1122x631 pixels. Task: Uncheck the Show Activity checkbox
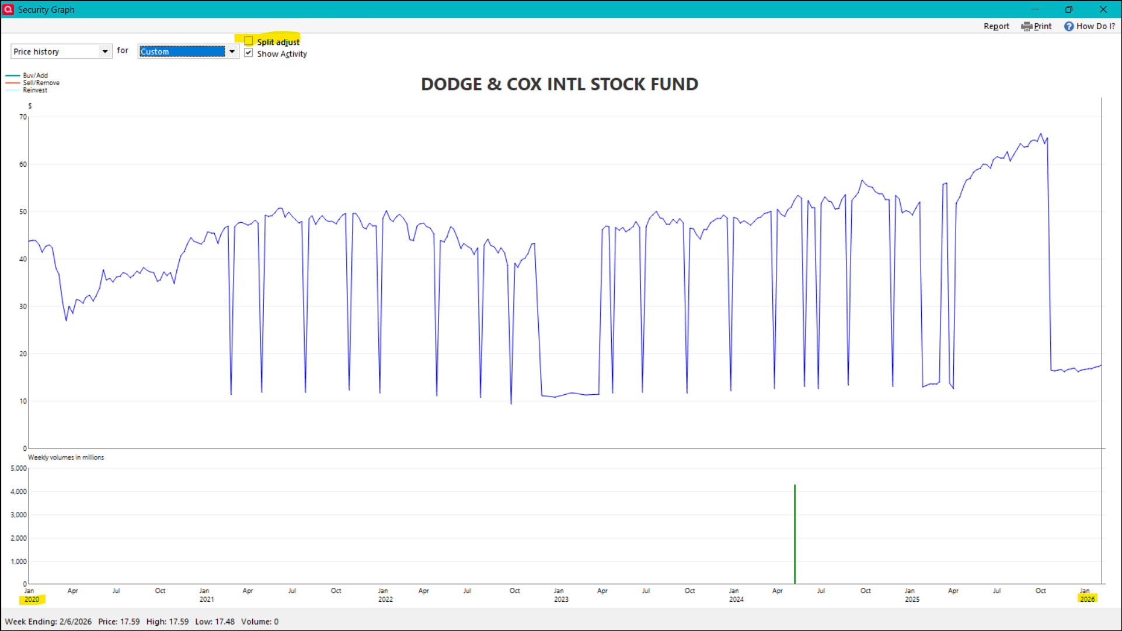click(x=249, y=53)
